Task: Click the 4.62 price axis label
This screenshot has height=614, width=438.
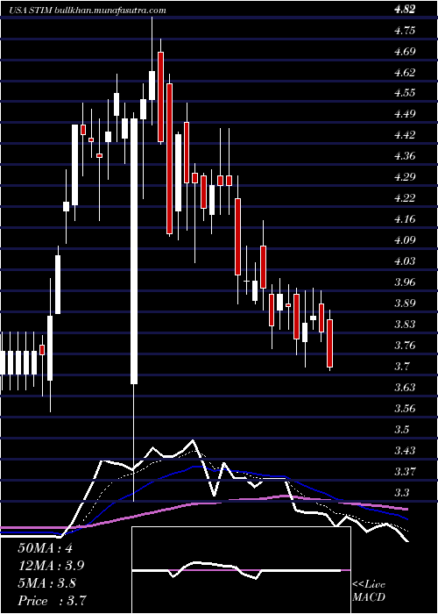Action: (405, 73)
